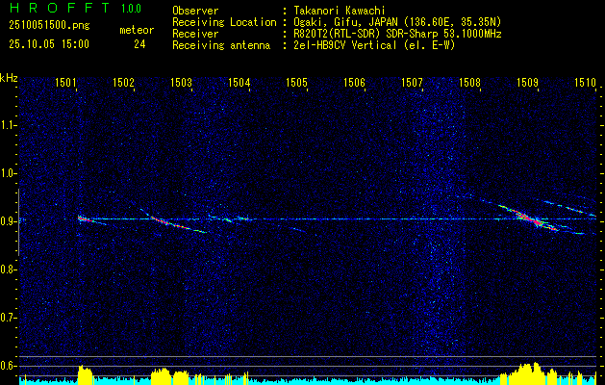Click time marker 1501
This screenshot has height=385, width=605.
pos(65,82)
